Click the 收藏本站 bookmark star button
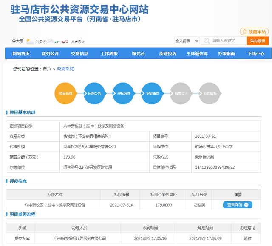 pos(255,31)
